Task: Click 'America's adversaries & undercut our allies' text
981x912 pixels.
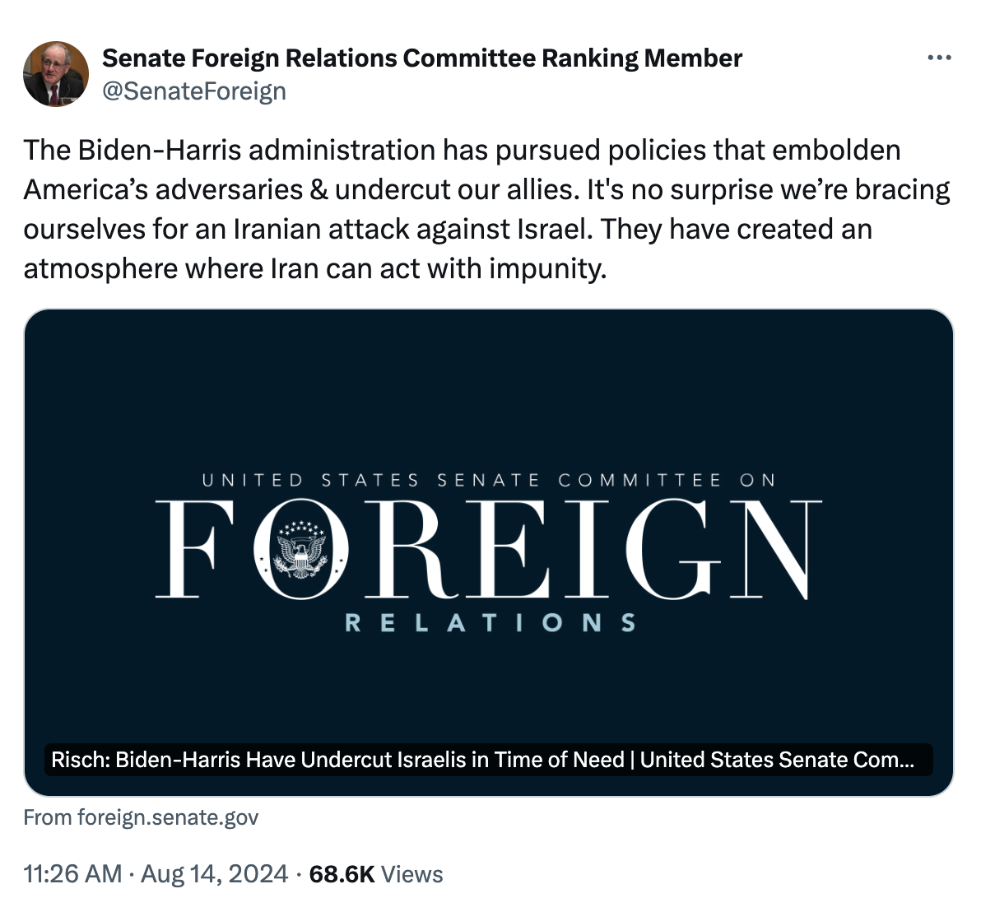Action: (x=301, y=190)
